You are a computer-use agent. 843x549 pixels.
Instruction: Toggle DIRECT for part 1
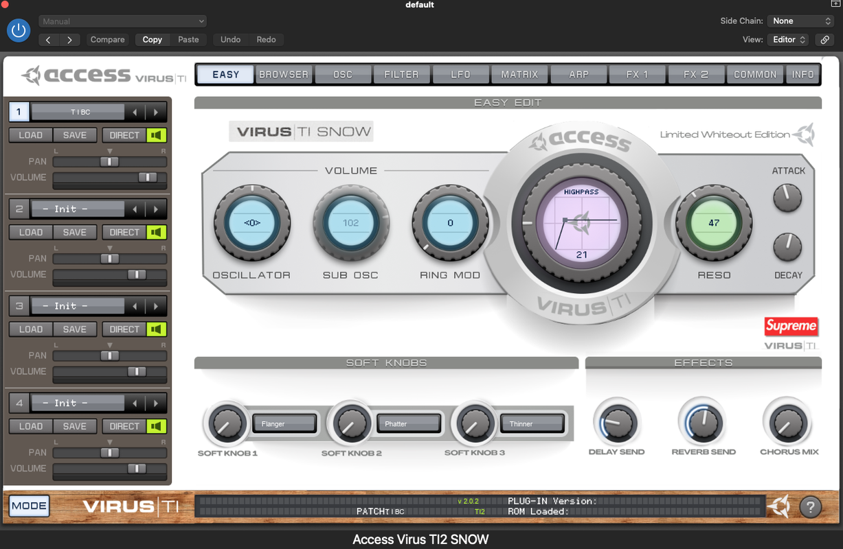point(124,135)
